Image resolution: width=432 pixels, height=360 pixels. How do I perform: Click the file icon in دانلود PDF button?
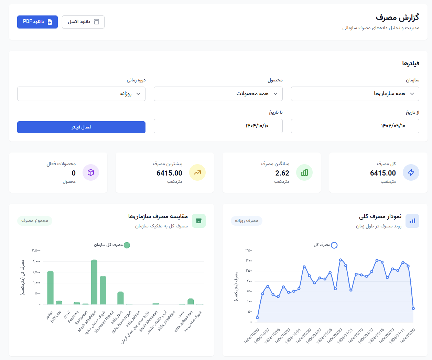point(50,22)
